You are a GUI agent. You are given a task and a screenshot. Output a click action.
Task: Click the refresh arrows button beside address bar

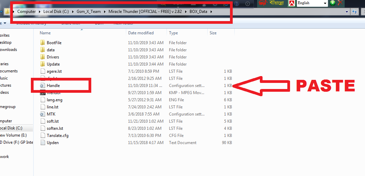pos(354,12)
